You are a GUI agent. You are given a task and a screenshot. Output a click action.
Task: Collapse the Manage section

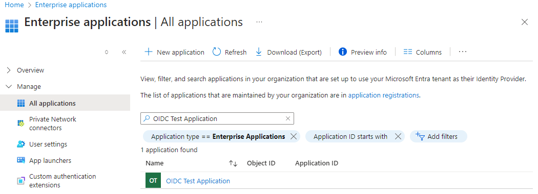(9, 87)
